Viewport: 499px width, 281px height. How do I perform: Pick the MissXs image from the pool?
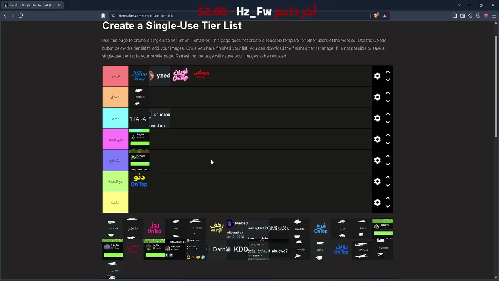coord(279,229)
